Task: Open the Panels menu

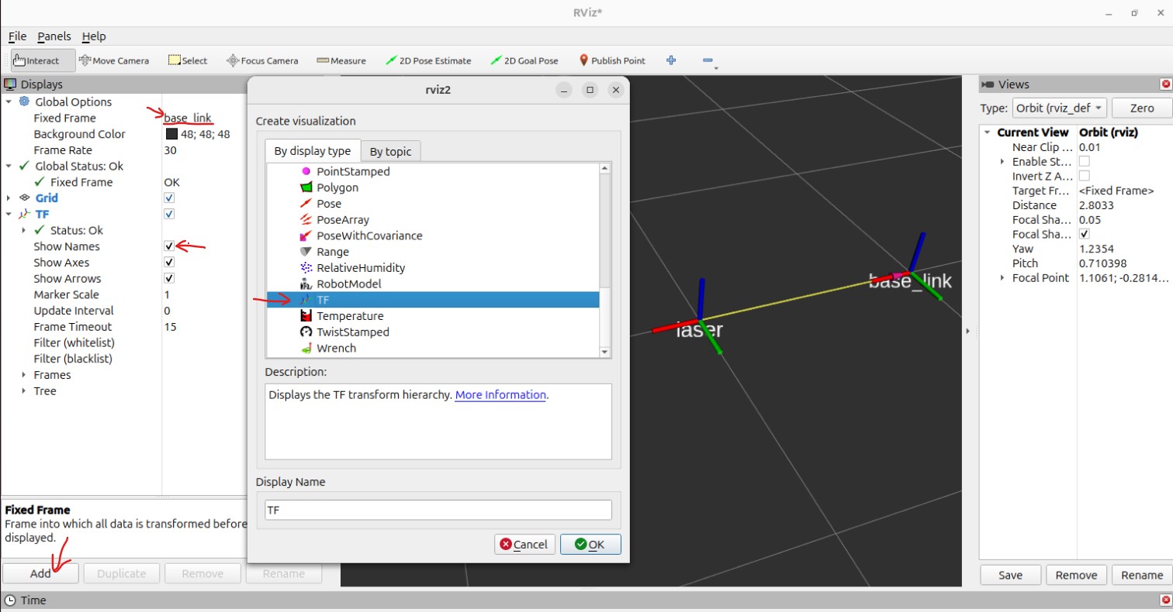Action: (54, 36)
